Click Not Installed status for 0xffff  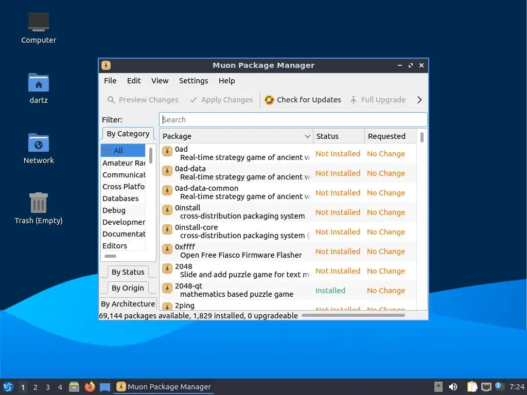click(338, 252)
